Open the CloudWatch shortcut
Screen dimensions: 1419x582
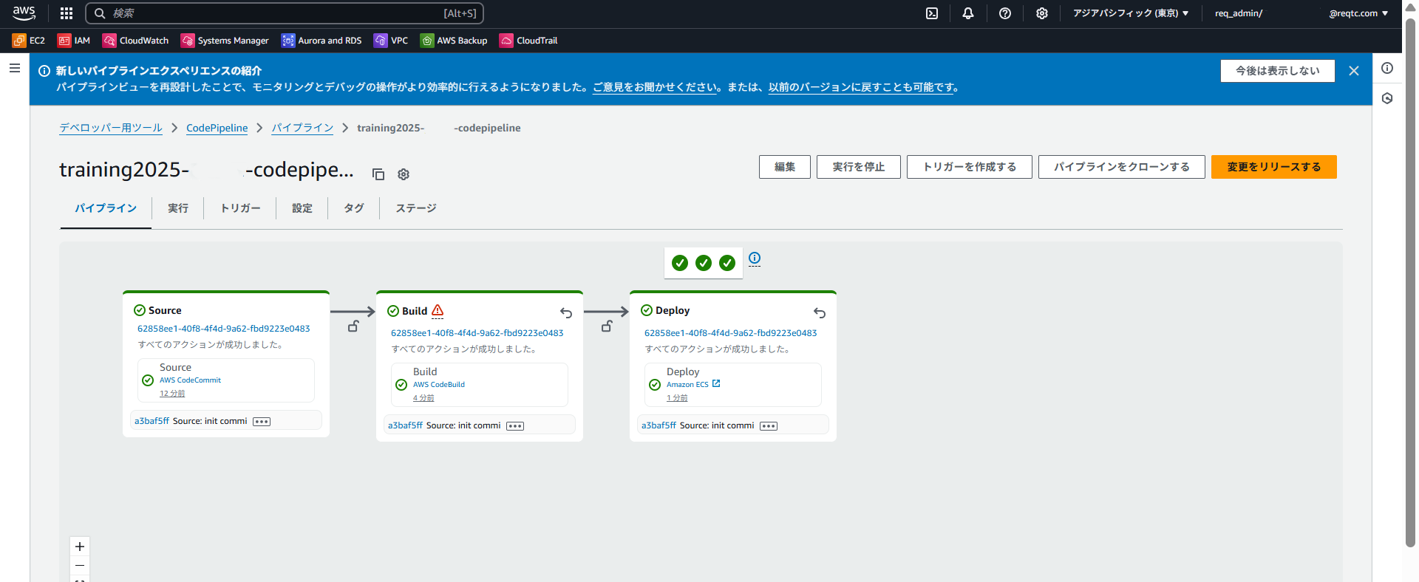(136, 41)
